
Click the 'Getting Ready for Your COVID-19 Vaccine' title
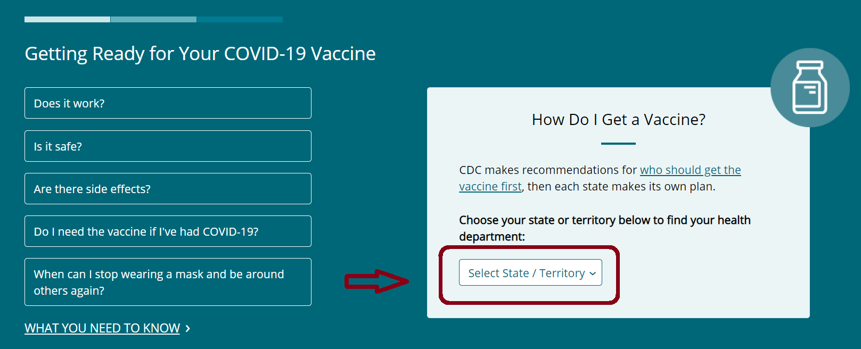[x=200, y=54]
